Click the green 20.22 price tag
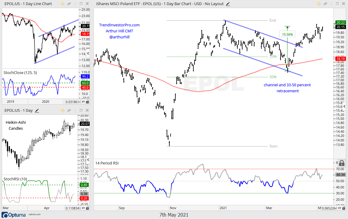This screenshot has height=219, width=348. pyautogui.click(x=341, y=22)
